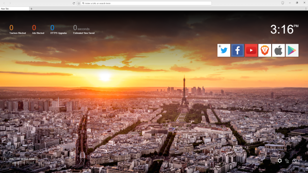This screenshot has height=173, width=308.
Task: Go forward with the forward arrow
Action: (10, 3)
